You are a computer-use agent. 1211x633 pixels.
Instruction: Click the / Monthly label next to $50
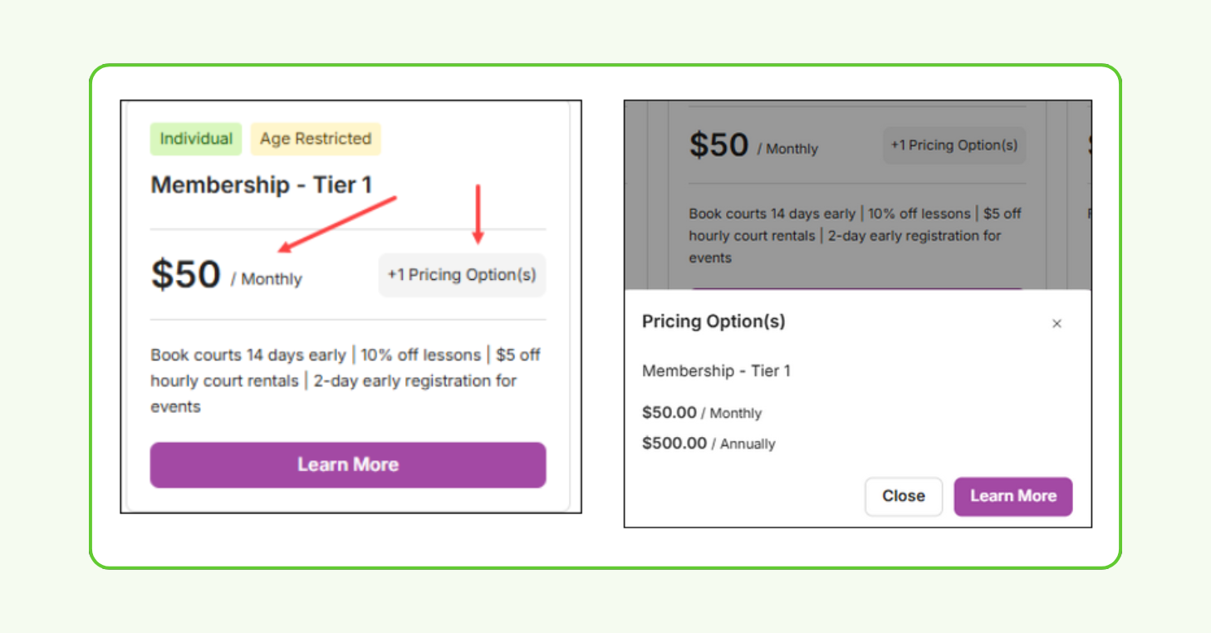(x=269, y=279)
